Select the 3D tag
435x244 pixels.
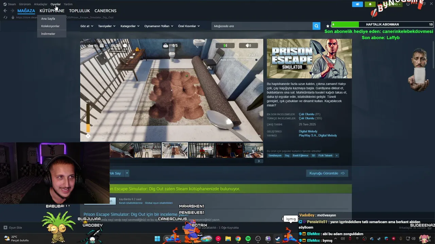pos(313,156)
